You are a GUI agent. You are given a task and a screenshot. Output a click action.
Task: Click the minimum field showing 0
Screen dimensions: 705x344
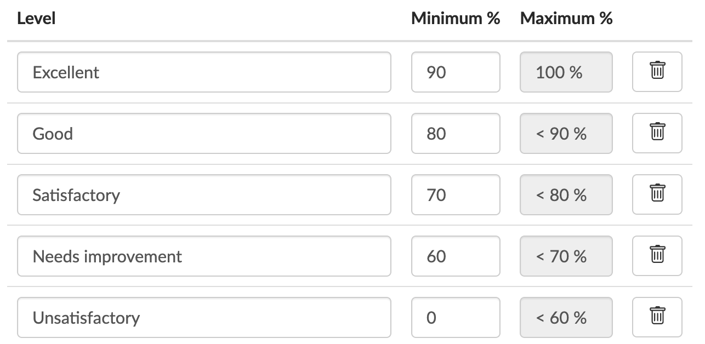pyautogui.click(x=455, y=317)
